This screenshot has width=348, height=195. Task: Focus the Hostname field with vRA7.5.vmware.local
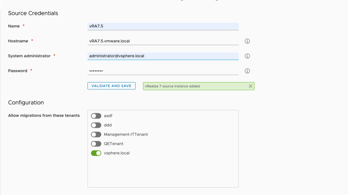(x=163, y=41)
